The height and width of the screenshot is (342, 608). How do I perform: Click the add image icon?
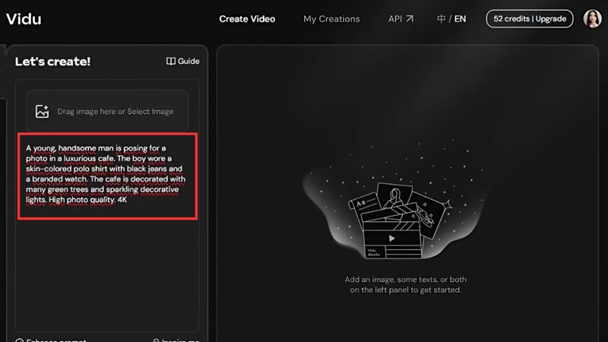point(42,111)
